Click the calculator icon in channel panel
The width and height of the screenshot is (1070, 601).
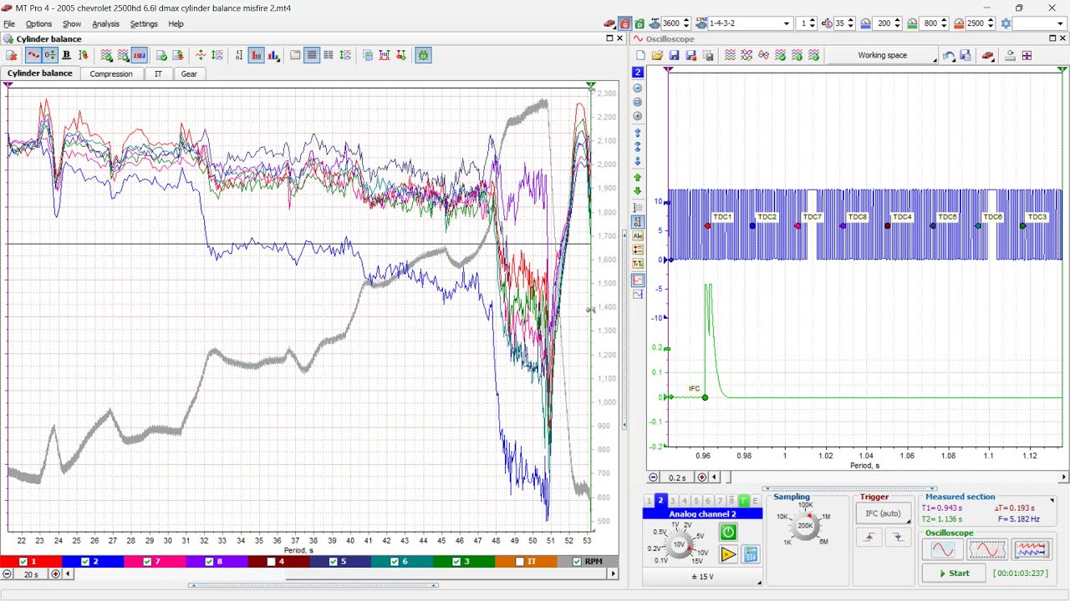pyautogui.click(x=750, y=554)
